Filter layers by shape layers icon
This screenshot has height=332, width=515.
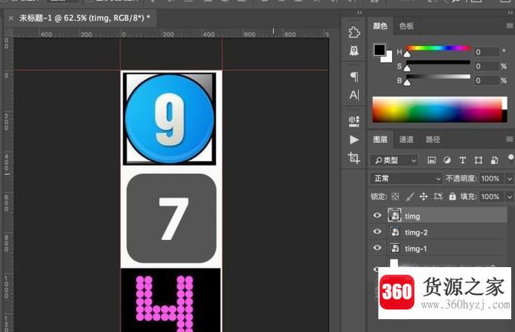click(x=478, y=160)
